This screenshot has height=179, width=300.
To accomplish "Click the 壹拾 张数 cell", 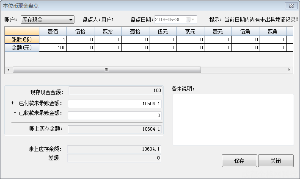I will pyautogui.click(x=135, y=39).
